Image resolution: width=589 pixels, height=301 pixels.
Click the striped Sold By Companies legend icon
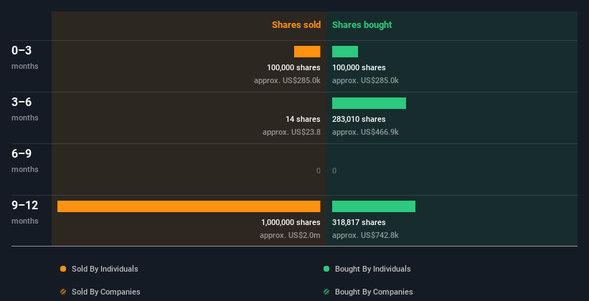(63, 292)
